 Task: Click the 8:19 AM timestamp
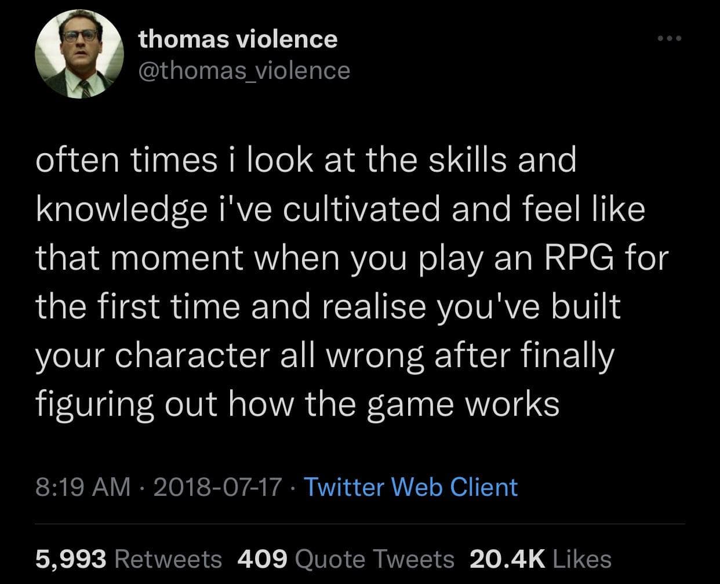pyautogui.click(x=83, y=487)
